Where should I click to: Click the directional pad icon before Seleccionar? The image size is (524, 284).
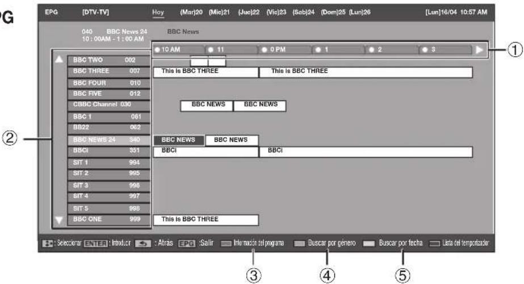[48, 244]
